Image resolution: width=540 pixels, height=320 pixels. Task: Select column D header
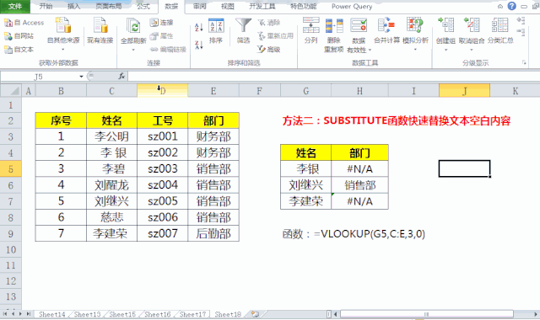pos(163,91)
